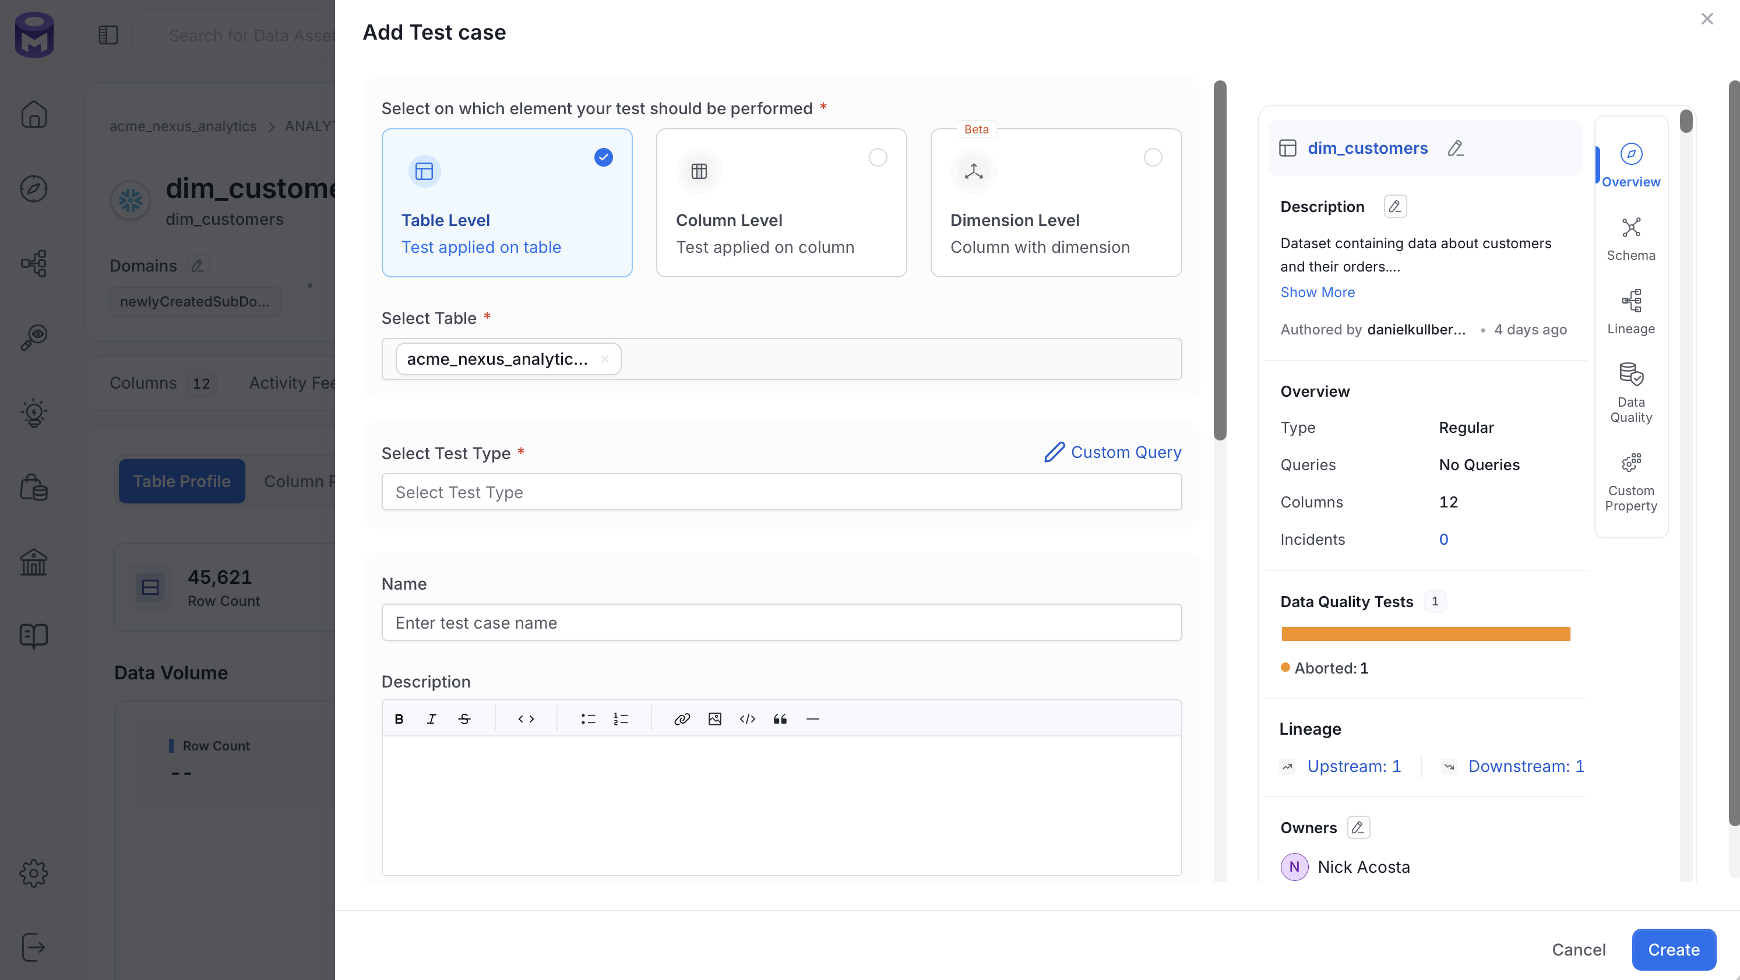1740x980 pixels.
Task: Select the Table Level option
Action: pos(506,203)
